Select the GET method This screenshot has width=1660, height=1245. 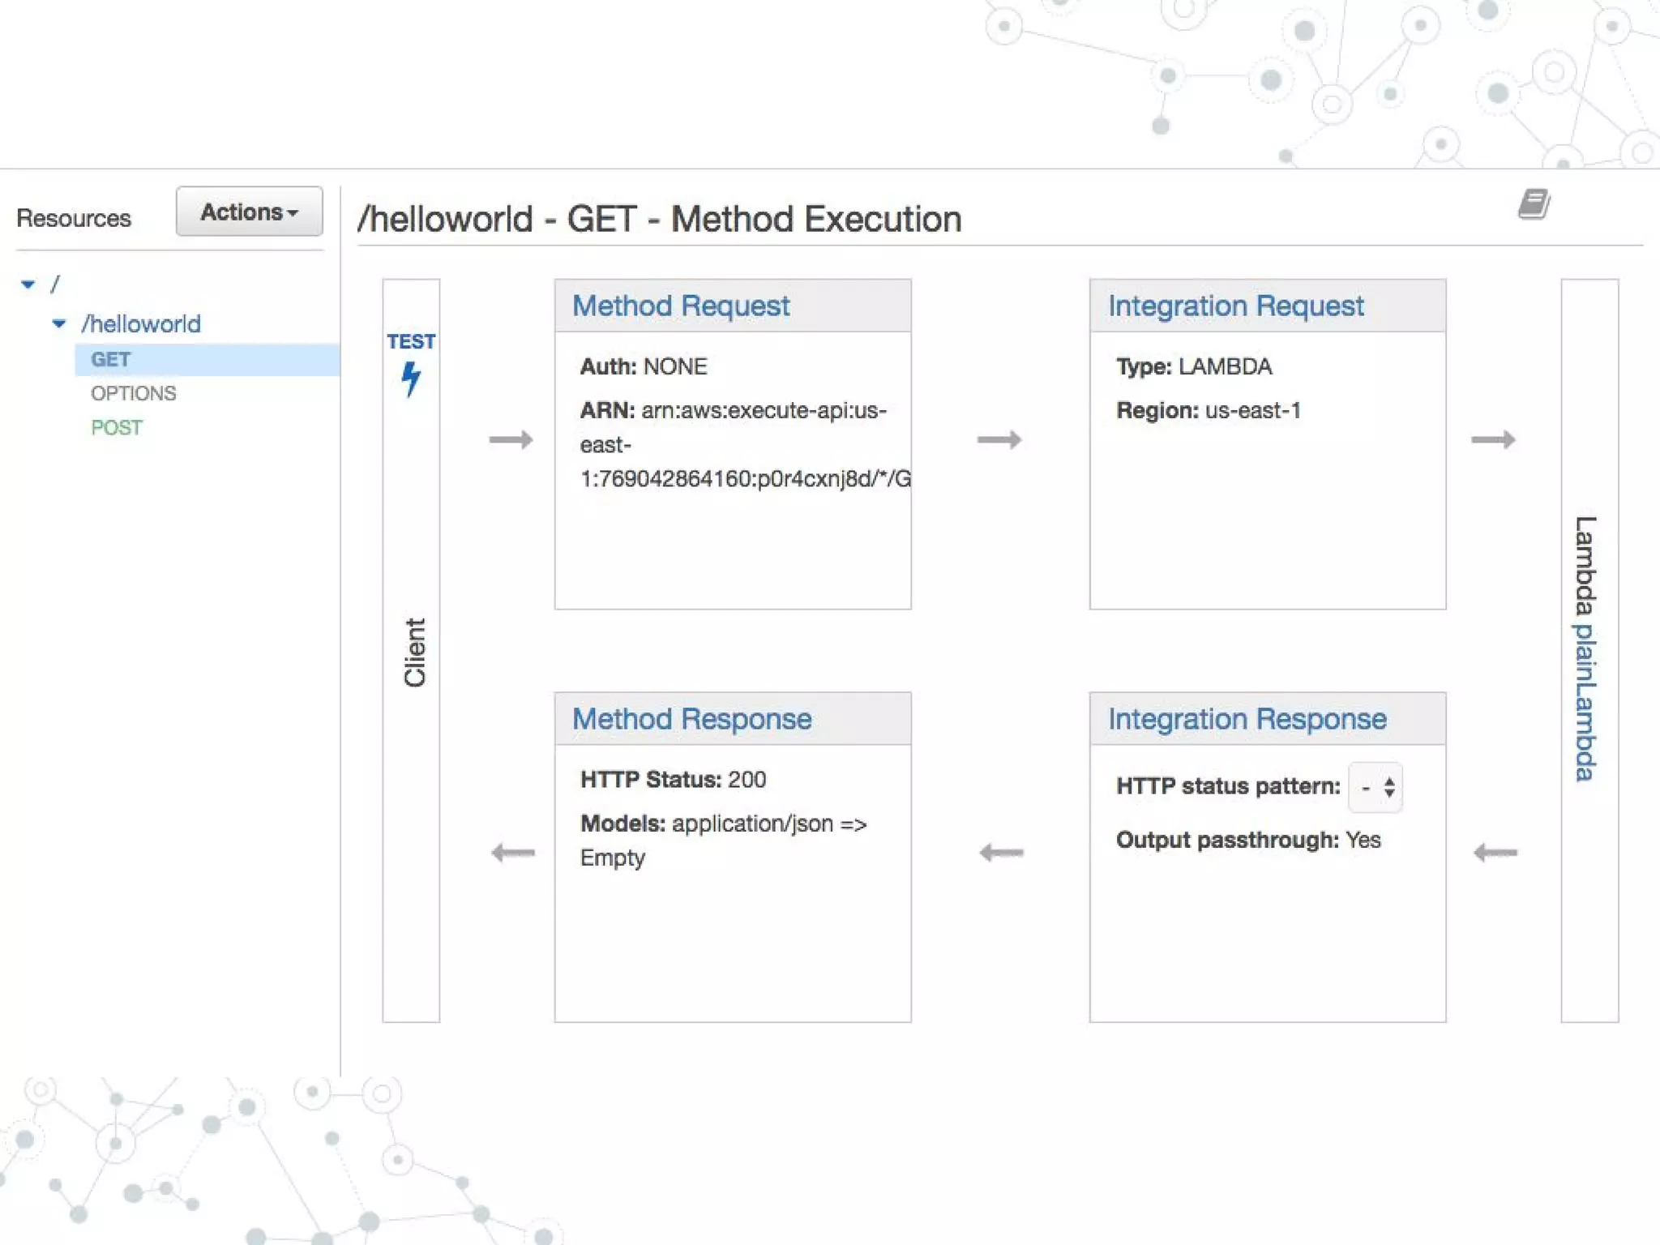111,360
